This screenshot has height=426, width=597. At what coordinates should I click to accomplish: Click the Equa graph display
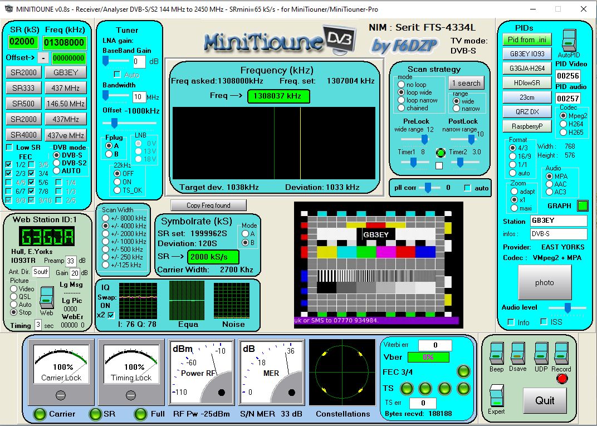pyautogui.click(x=187, y=300)
